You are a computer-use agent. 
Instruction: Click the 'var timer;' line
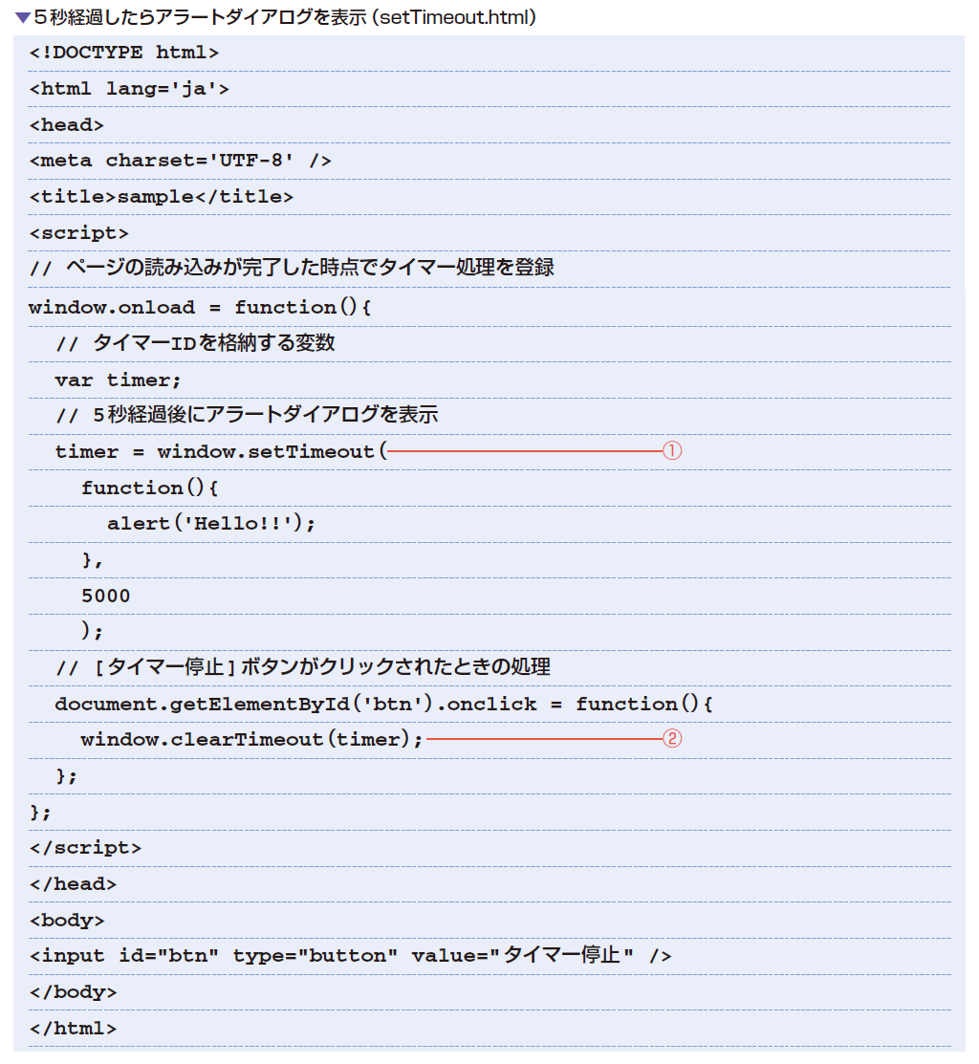click(x=118, y=380)
